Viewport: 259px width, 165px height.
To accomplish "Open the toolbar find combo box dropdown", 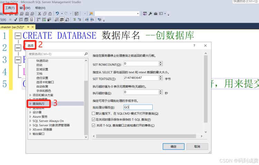I will coord(138,14).
